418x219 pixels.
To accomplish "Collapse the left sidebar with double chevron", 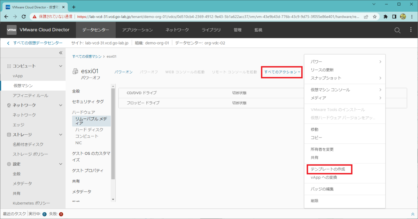I will coord(61,53).
